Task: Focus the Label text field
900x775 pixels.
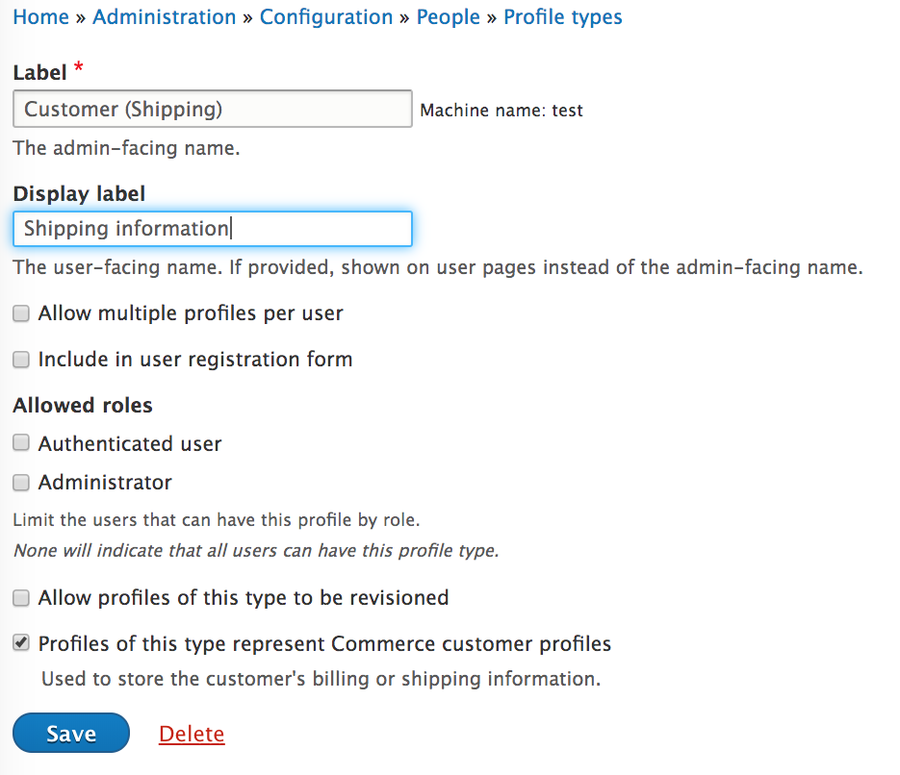Action: click(x=213, y=110)
